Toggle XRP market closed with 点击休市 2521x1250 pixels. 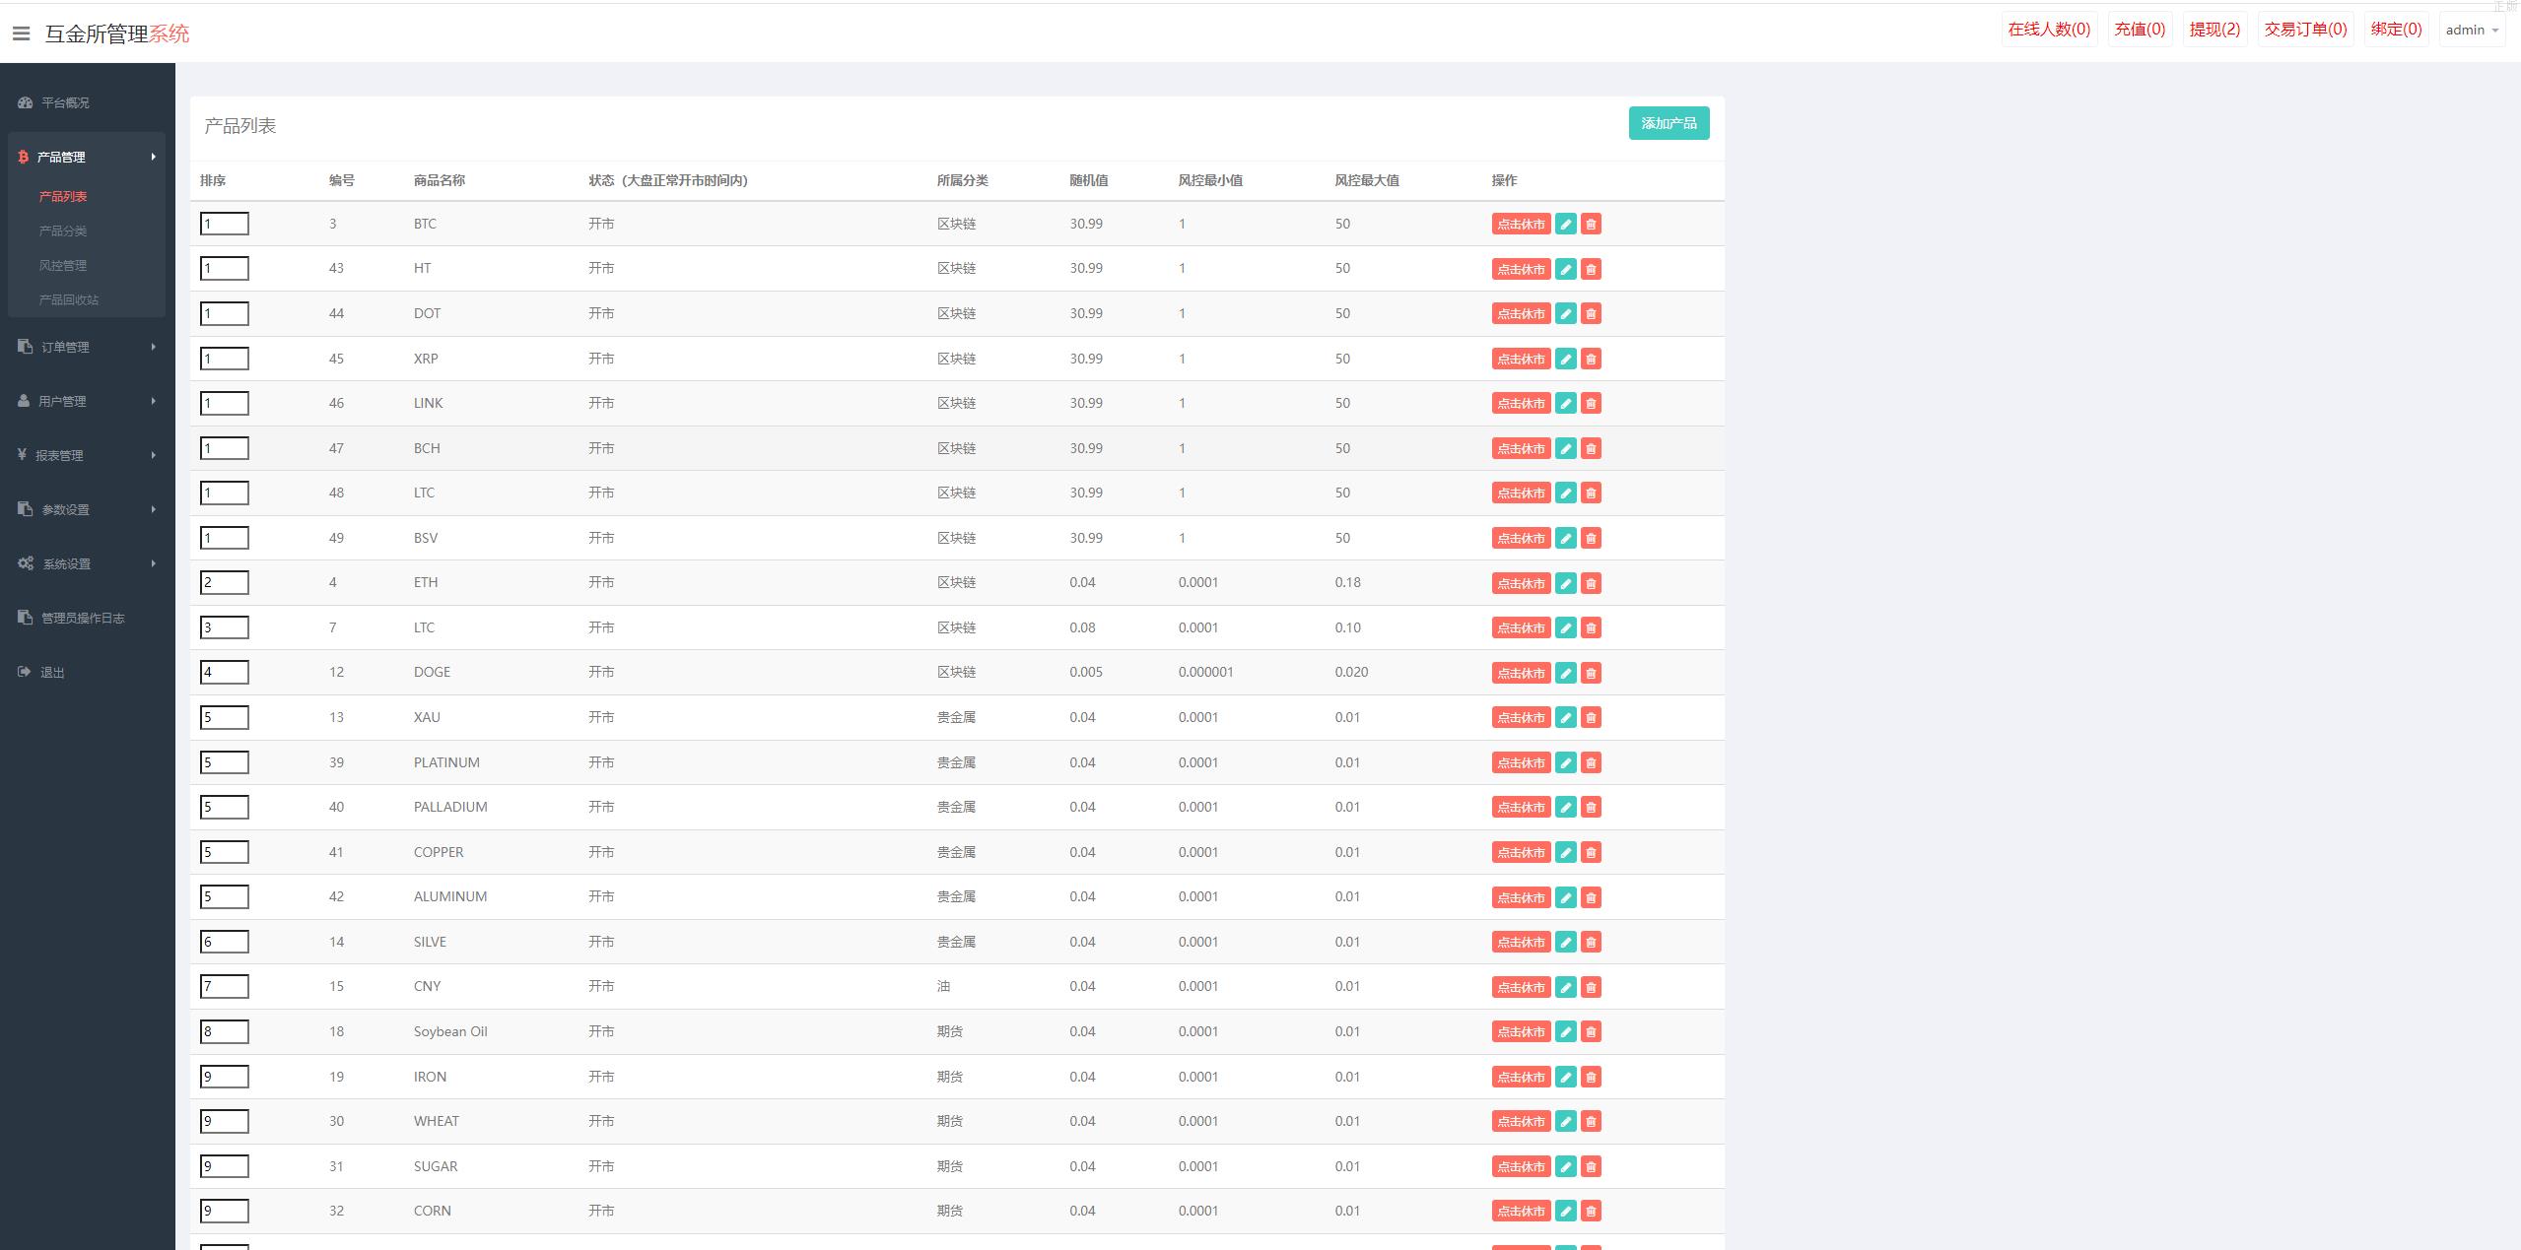click(x=1520, y=360)
